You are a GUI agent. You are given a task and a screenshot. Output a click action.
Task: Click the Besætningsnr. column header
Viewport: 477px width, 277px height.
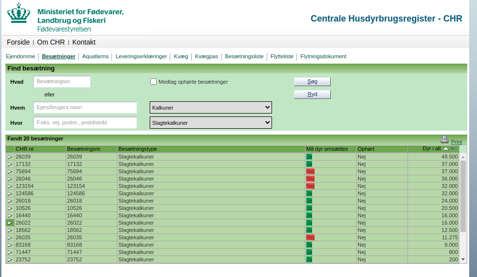(x=91, y=149)
